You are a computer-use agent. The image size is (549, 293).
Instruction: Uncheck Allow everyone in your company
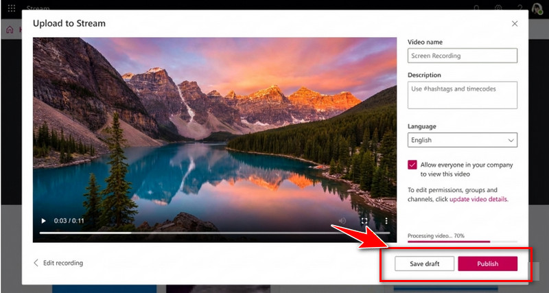412,165
